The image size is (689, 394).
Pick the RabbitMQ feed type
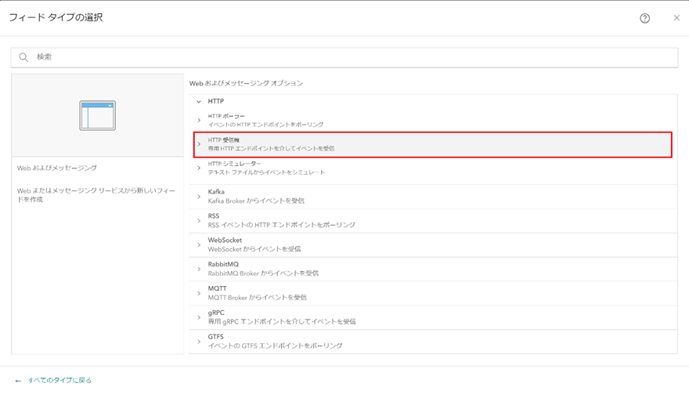coord(263,269)
